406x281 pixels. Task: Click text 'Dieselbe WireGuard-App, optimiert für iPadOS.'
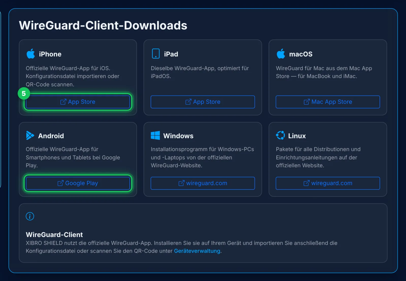[x=200, y=72]
